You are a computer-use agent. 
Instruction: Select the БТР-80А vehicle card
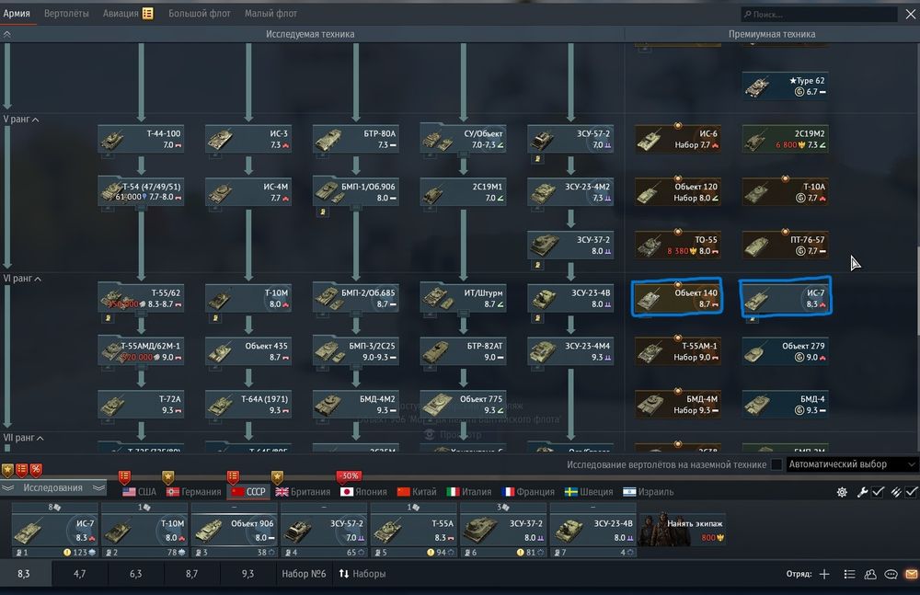tap(355, 139)
